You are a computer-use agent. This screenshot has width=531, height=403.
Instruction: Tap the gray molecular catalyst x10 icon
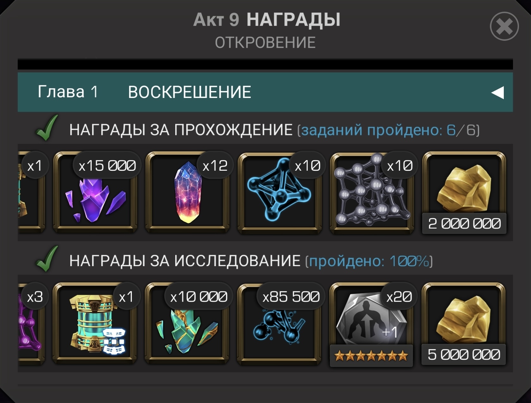372,192
